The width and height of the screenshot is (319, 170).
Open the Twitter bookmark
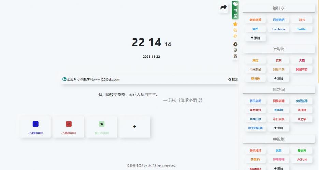pyautogui.click(x=302, y=29)
